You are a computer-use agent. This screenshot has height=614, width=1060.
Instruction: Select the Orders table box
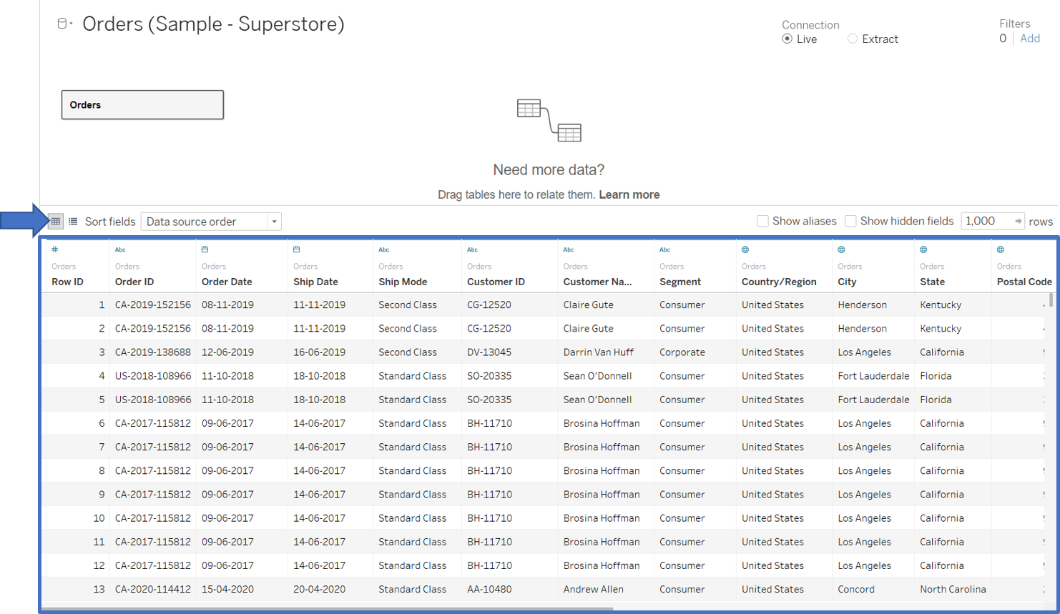click(x=142, y=105)
